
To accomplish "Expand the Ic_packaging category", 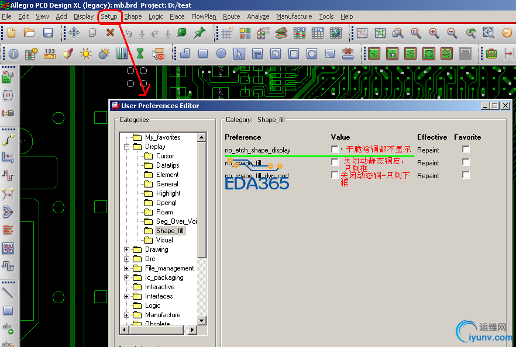I will pyautogui.click(x=127, y=277).
